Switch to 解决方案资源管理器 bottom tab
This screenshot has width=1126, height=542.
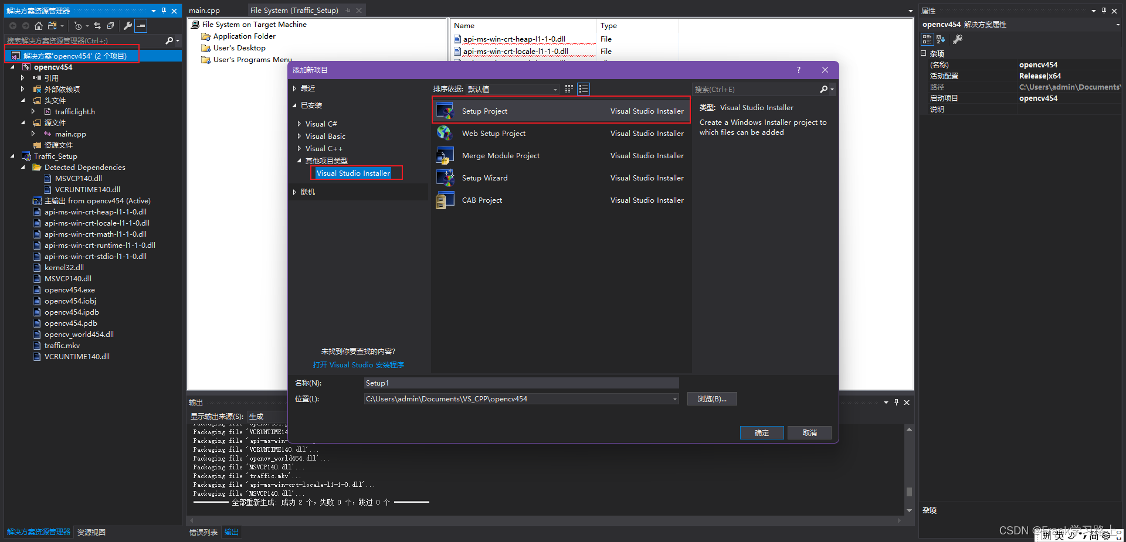[39, 532]
